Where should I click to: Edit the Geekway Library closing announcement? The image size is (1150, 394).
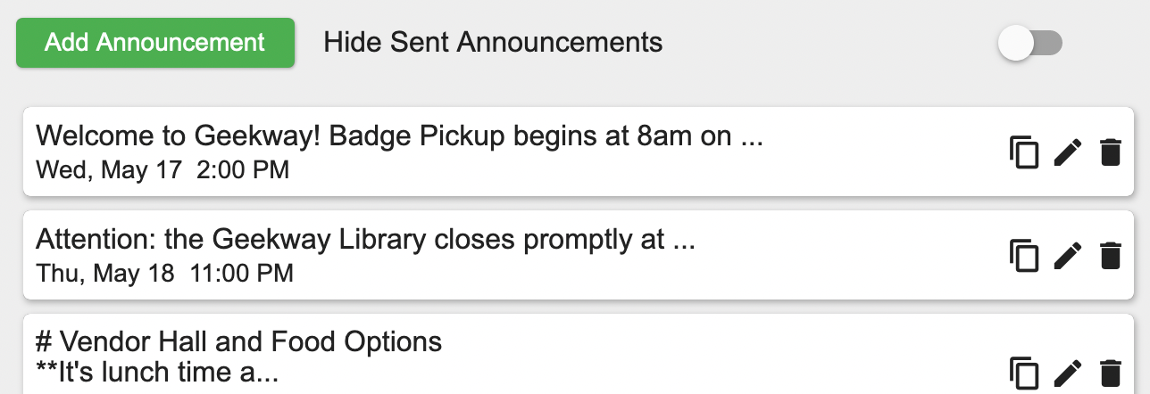[1068, 255]
